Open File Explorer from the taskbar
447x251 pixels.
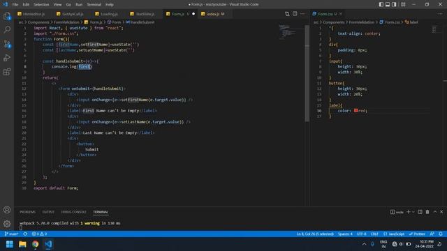coord(22,244)
